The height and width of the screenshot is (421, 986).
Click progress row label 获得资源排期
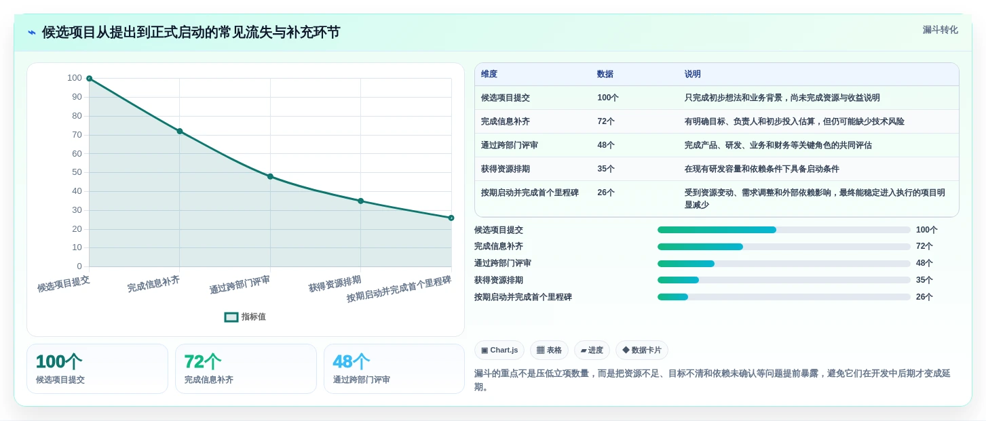click(499, 280)
